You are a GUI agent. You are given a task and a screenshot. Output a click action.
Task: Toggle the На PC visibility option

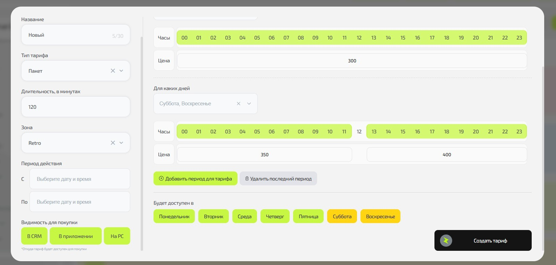tap(117, 236)
